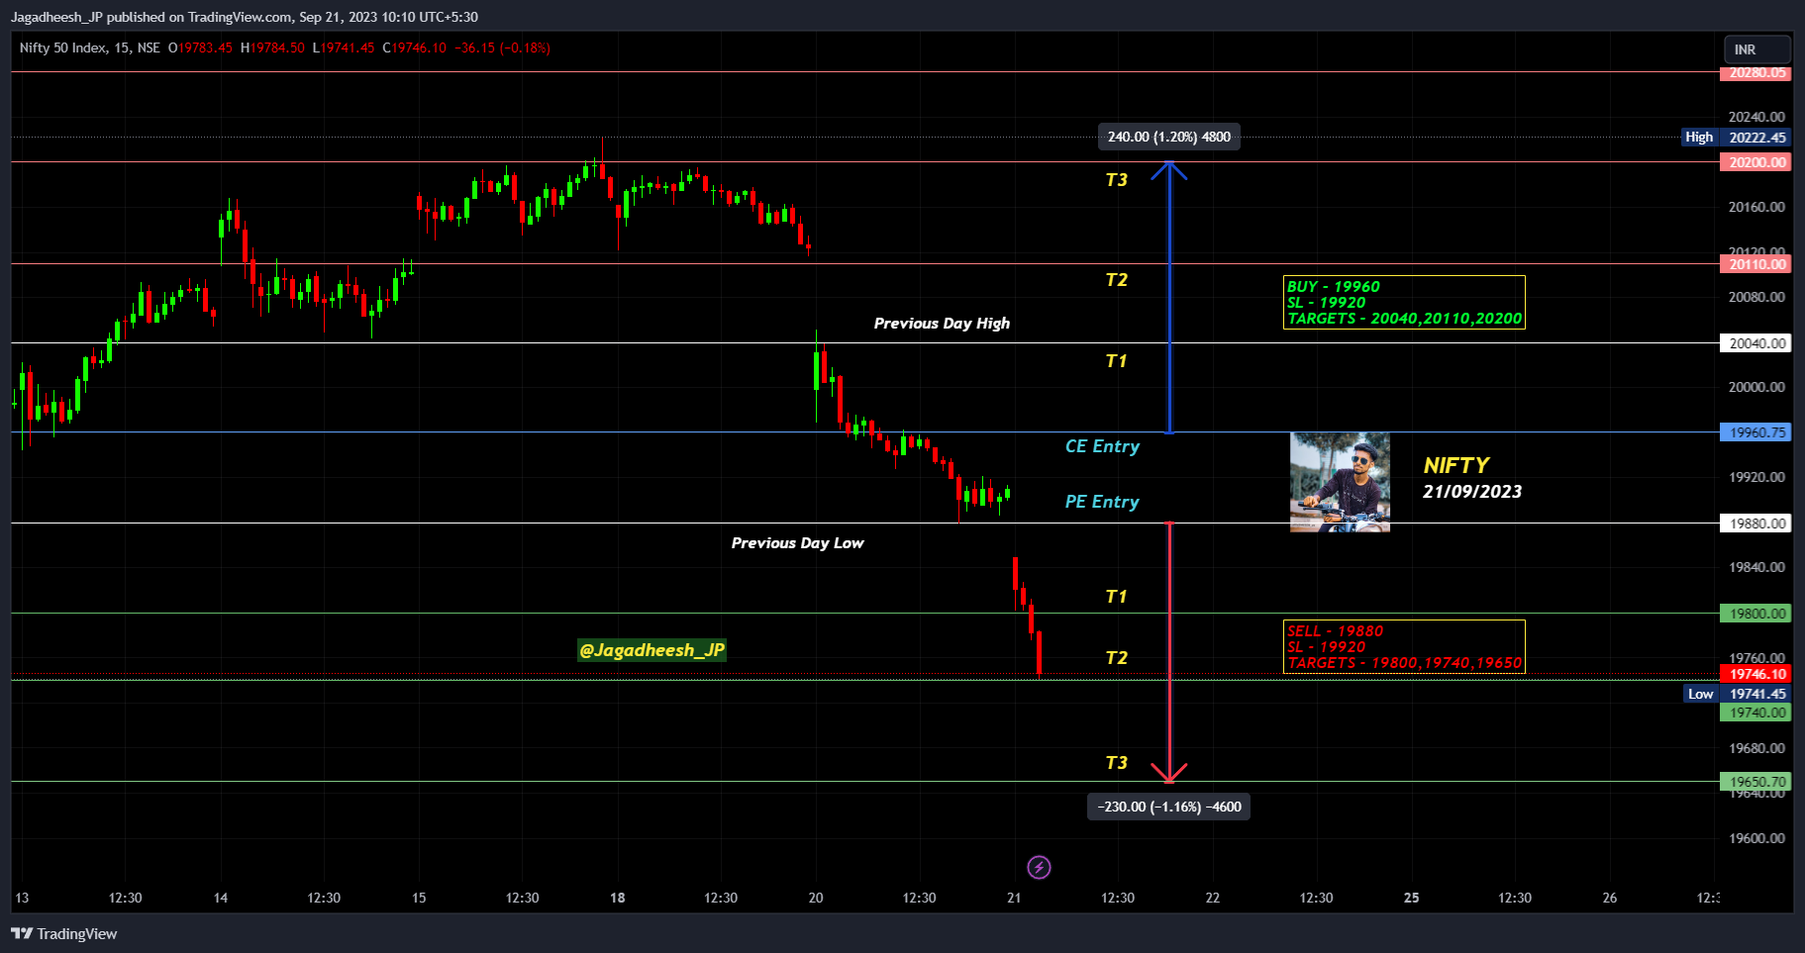The width and height of the screenshot is (1805, 953).
Task: Click the green 19740.00 price label
Action: tap(1755, 713)
